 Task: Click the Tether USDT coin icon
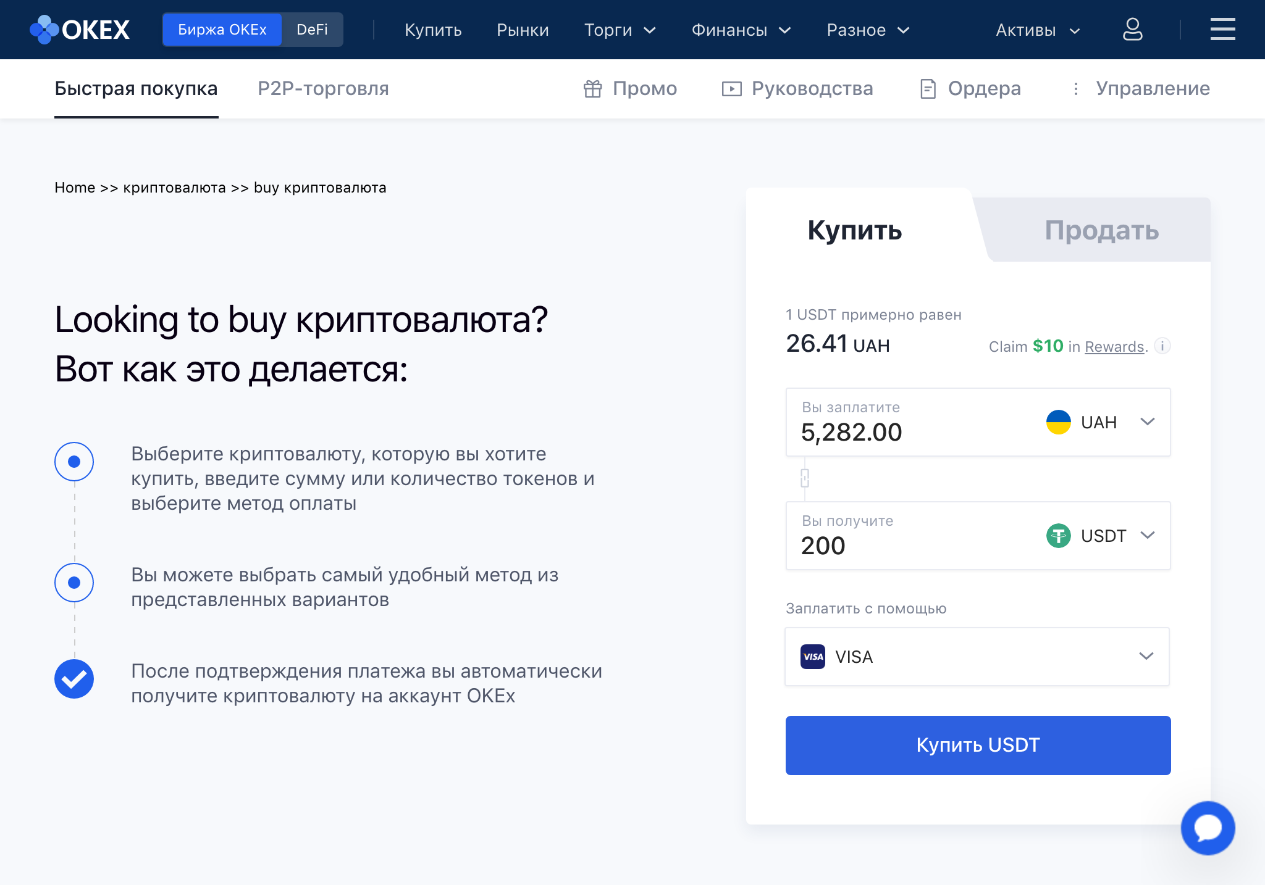pos(1058,536)
